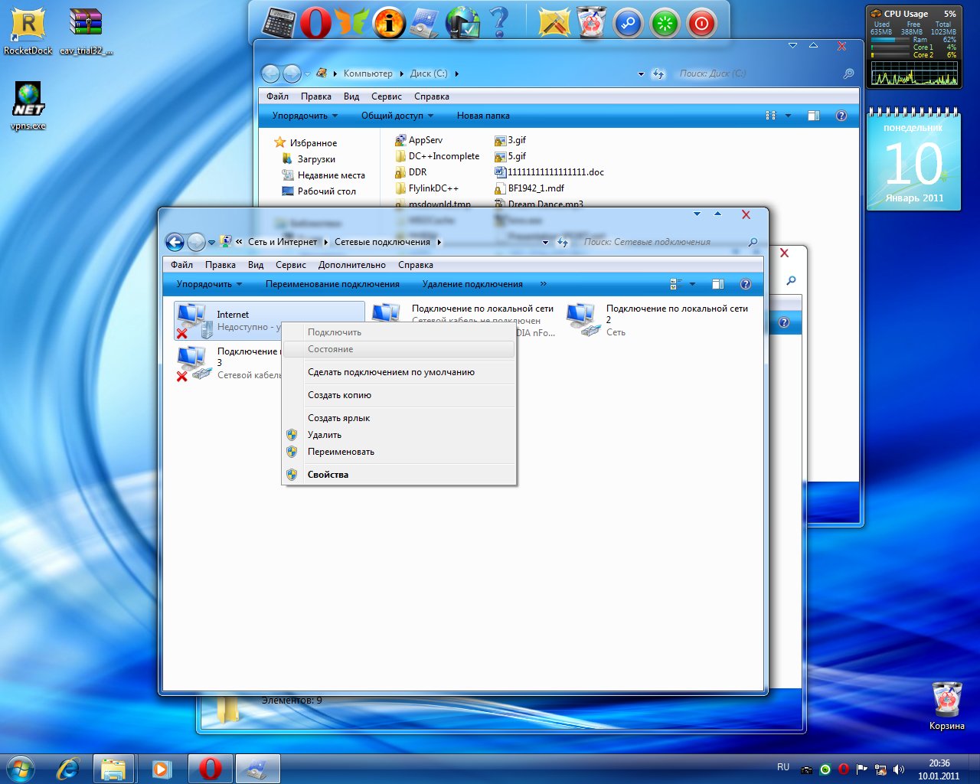Click the Новая папка button
The width and height of the screenshot is (980, 784).
pos(482,116)
